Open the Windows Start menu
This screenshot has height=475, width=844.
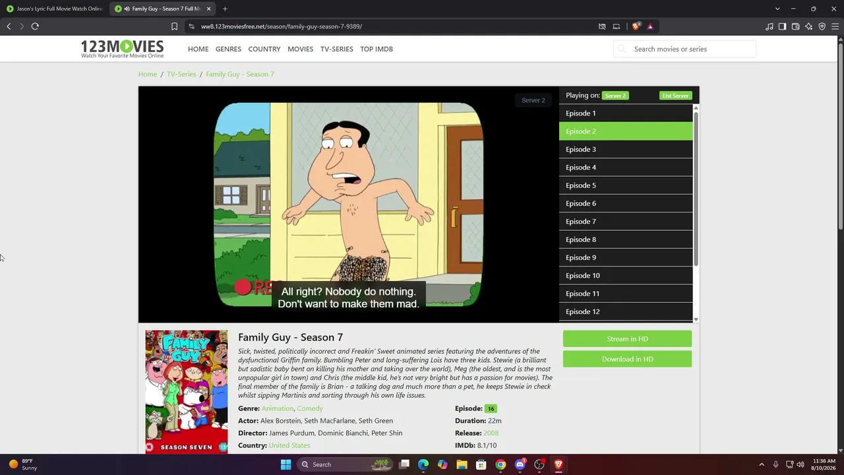[x=286, y=464]
